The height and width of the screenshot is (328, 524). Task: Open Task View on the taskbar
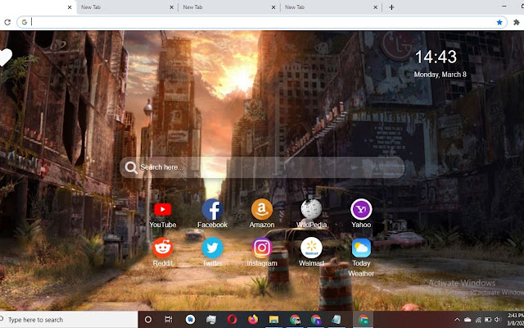(169, 320)
